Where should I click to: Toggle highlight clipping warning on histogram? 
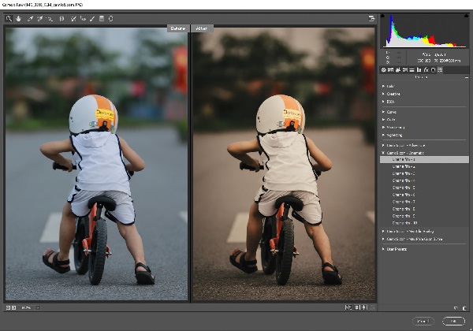467,16
